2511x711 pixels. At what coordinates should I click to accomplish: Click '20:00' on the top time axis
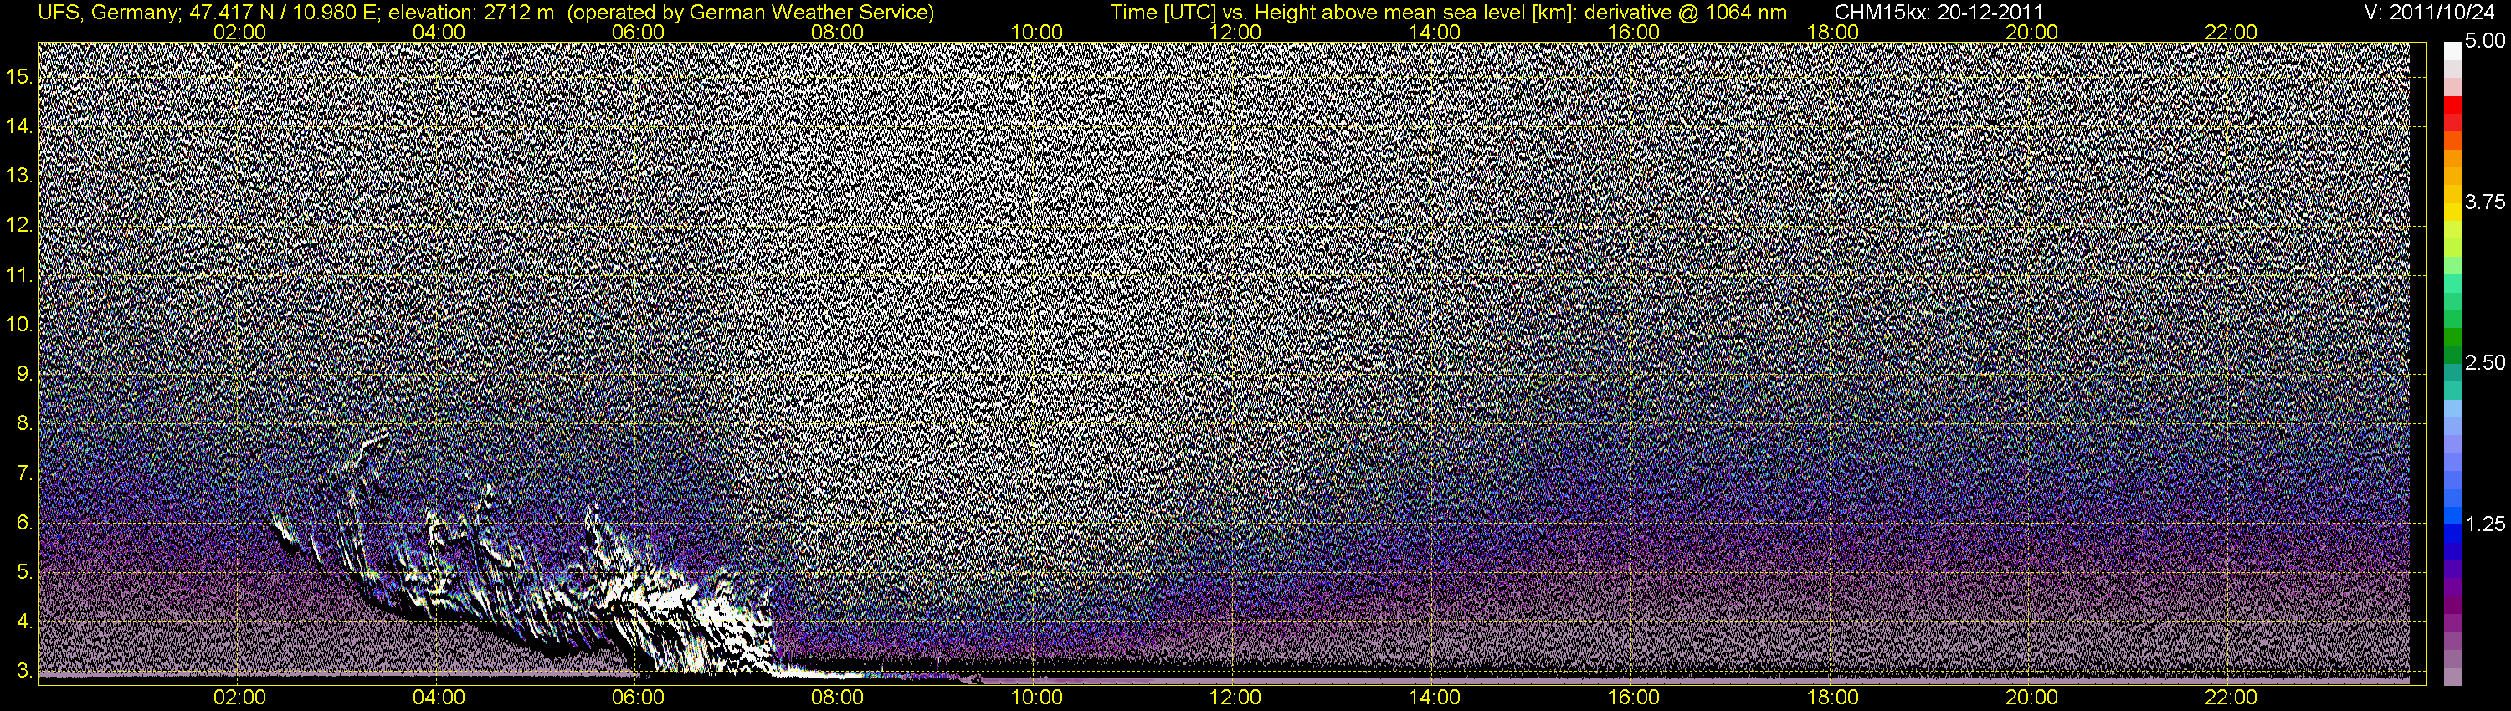[x=2031, y=32]
